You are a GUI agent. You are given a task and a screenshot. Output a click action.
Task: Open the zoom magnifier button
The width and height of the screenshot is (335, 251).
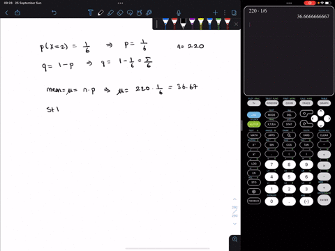(x=235, y=239)
